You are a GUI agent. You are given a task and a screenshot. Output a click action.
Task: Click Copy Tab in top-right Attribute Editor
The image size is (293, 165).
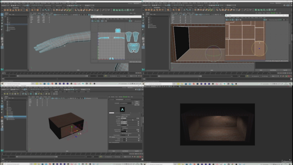285,70
